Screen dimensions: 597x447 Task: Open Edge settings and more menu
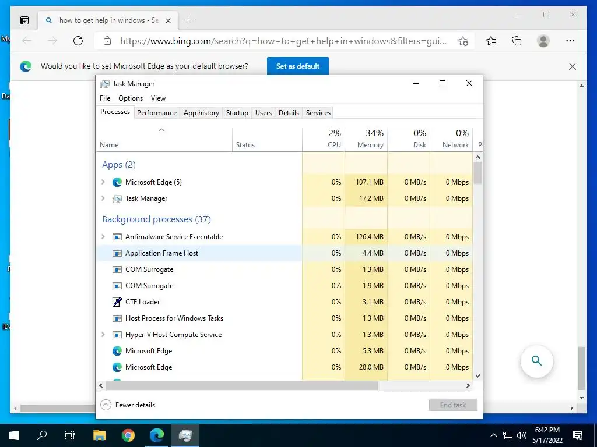(570, 41)
